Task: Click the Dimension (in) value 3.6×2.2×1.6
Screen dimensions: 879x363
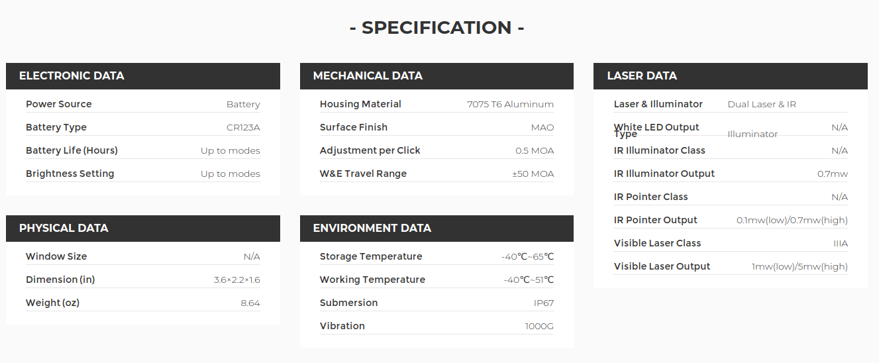Action: pos(236,280)
